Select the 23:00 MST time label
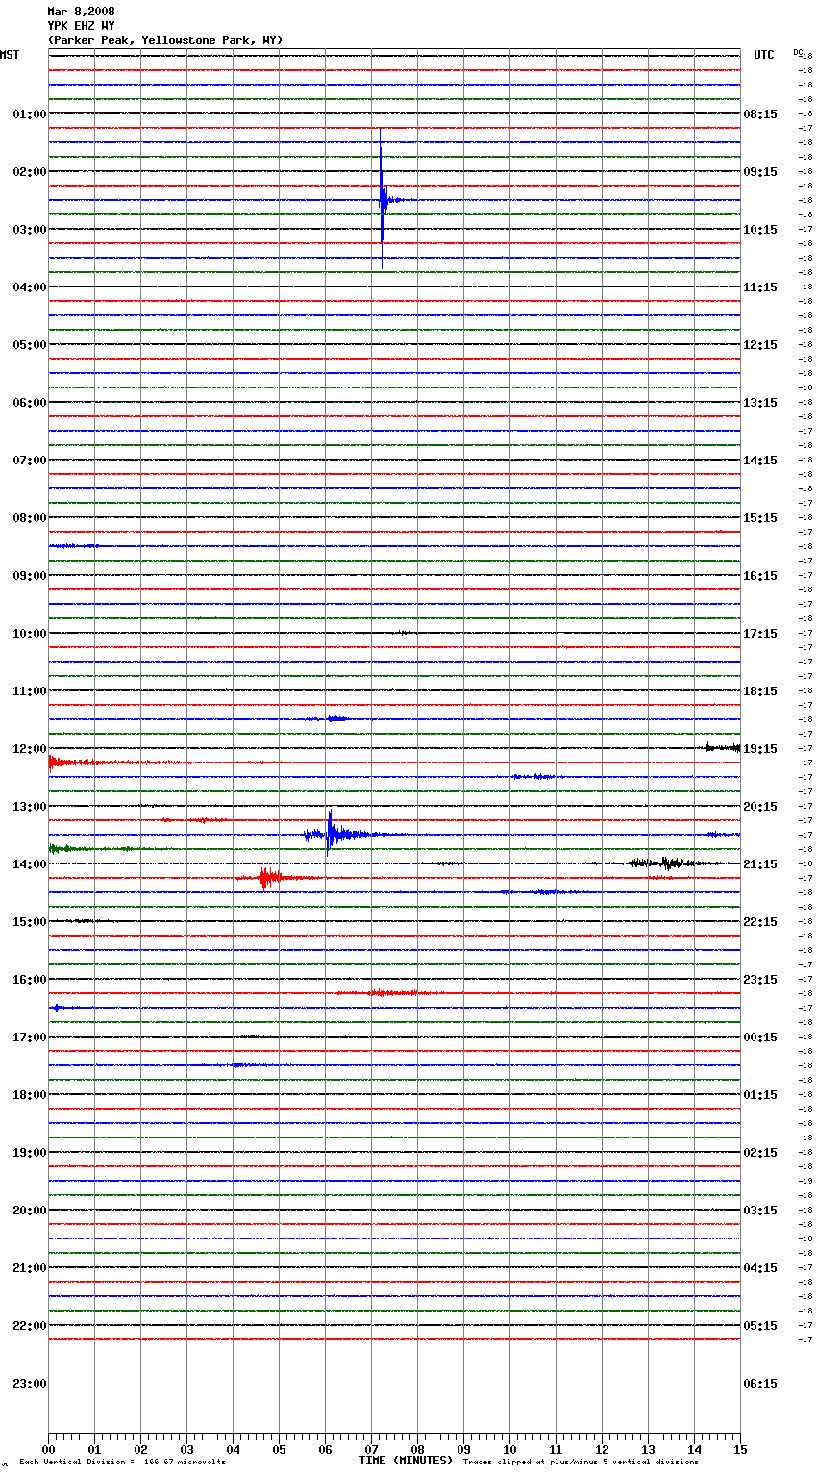The height and width of the screenshot is (1475, 817). pos(29,1384)
